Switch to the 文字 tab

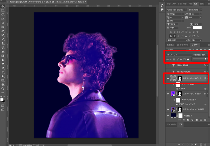coord(196,4)
